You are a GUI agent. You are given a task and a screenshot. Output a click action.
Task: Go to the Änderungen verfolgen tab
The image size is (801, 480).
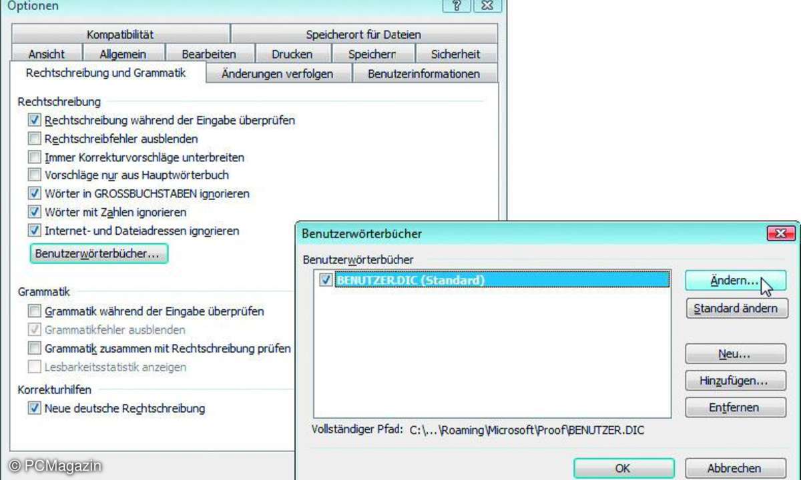[277, 74]
